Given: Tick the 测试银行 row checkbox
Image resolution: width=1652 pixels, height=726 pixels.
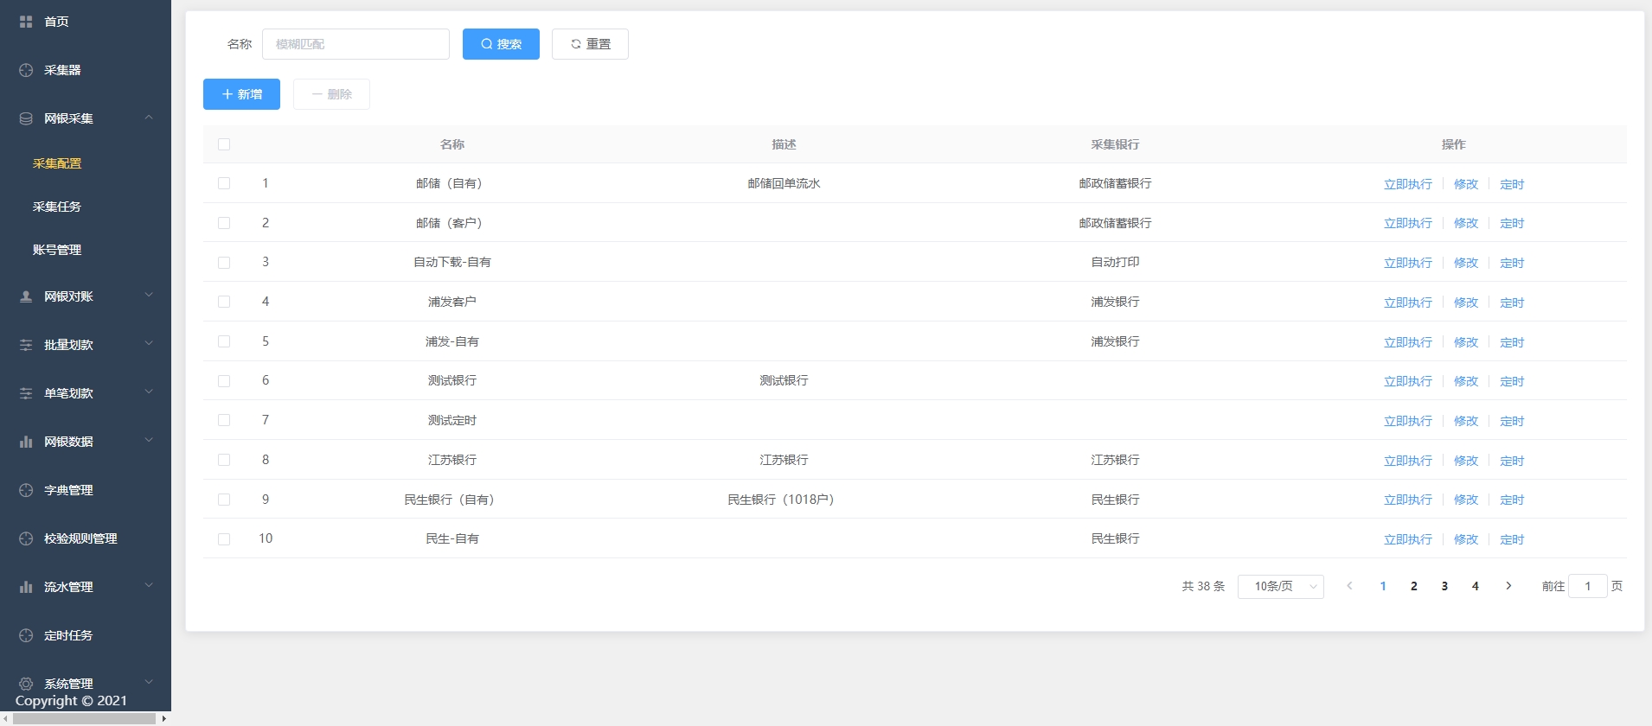Looking at the screenshot, I should click(224, 381).
